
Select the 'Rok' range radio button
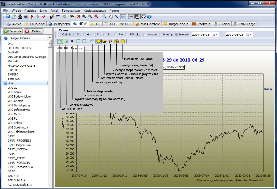tap(116, 35)
